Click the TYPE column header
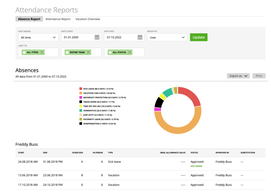 pyautogui.click(x=110, y=153)
